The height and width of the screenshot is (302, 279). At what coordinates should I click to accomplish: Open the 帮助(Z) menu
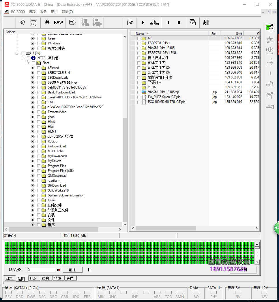tap(67, 12)
